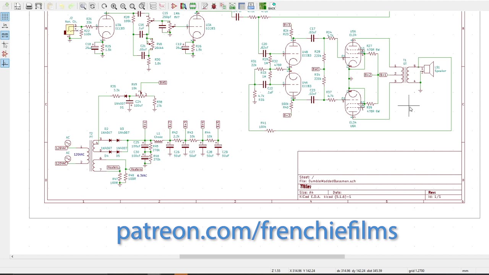Toggle hidden pins display
489x275 pixels.
(x=5, y=54)
